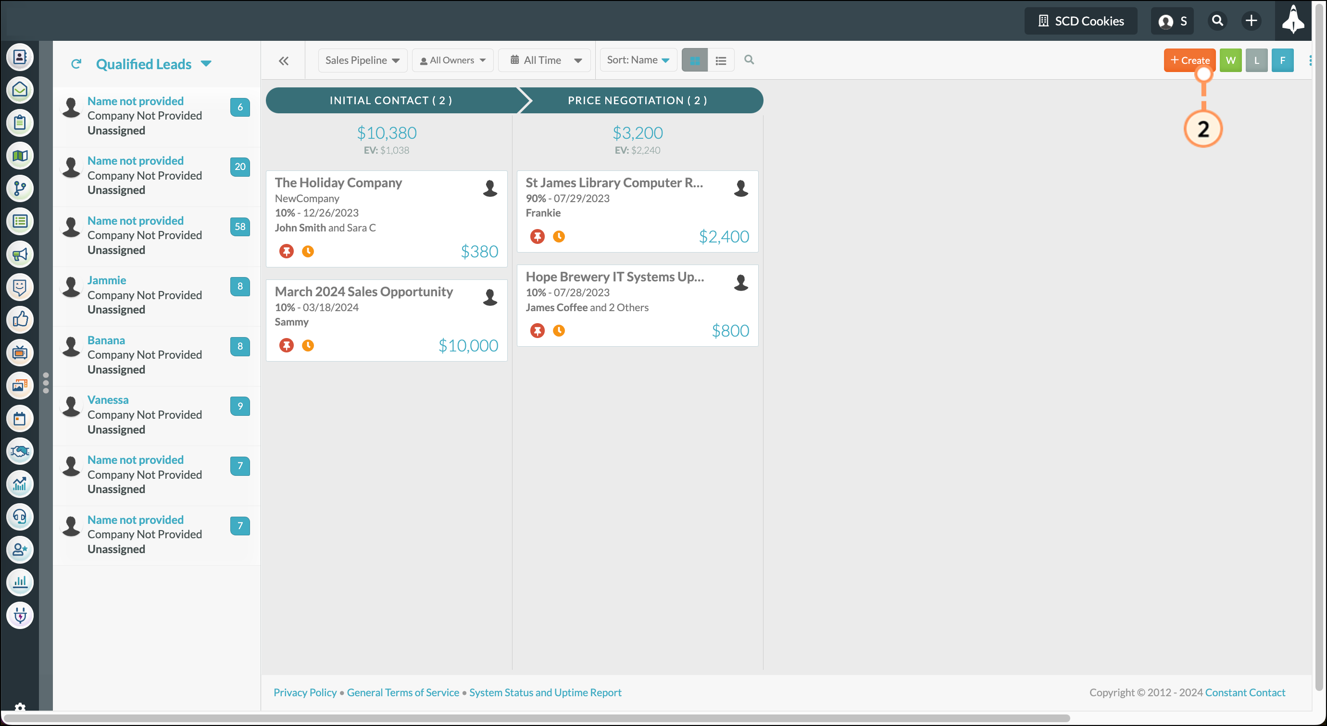Open the calendar sidebar icon
The width and height of the screenshot is (1327, 726).
(20, 418)
